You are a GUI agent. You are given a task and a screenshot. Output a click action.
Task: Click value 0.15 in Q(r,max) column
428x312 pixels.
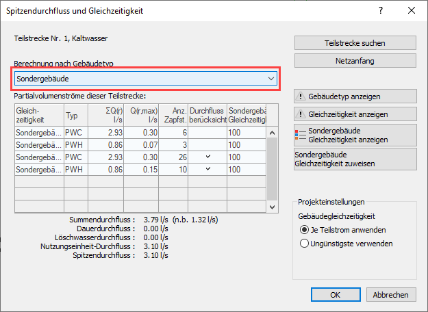[x=141, y=170]
